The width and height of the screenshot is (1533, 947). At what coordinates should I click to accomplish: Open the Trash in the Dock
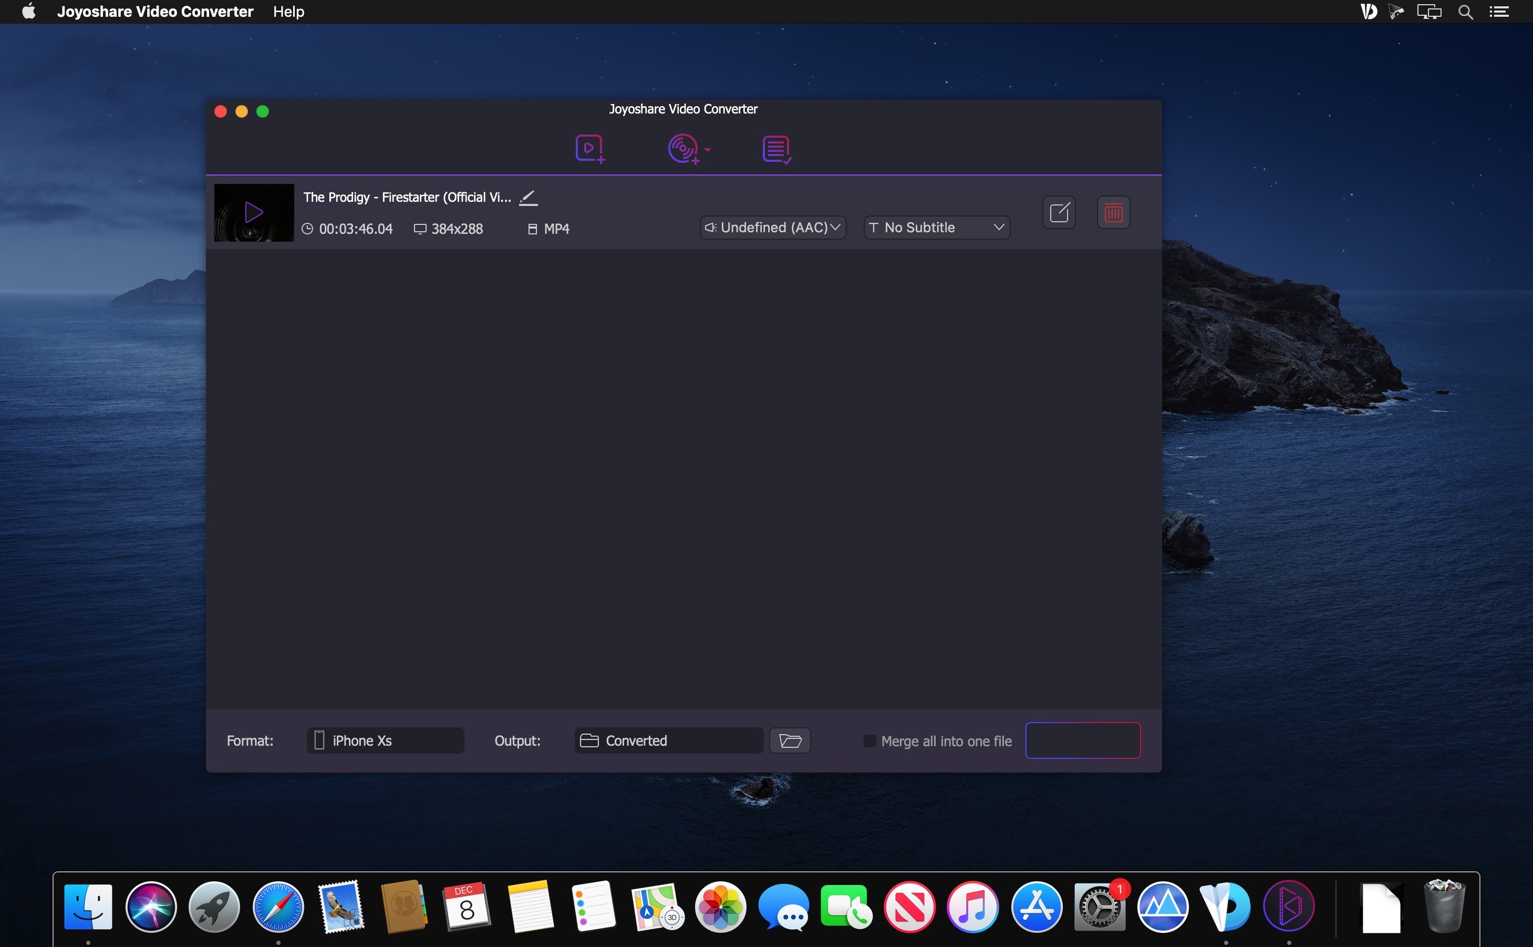click(x=1444, y=907)
